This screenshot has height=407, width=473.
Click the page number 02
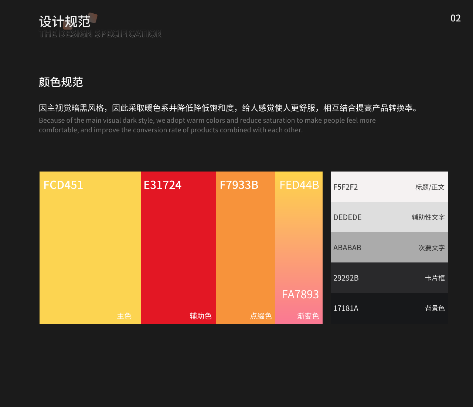pyautogui.click(x=456, y=18)
